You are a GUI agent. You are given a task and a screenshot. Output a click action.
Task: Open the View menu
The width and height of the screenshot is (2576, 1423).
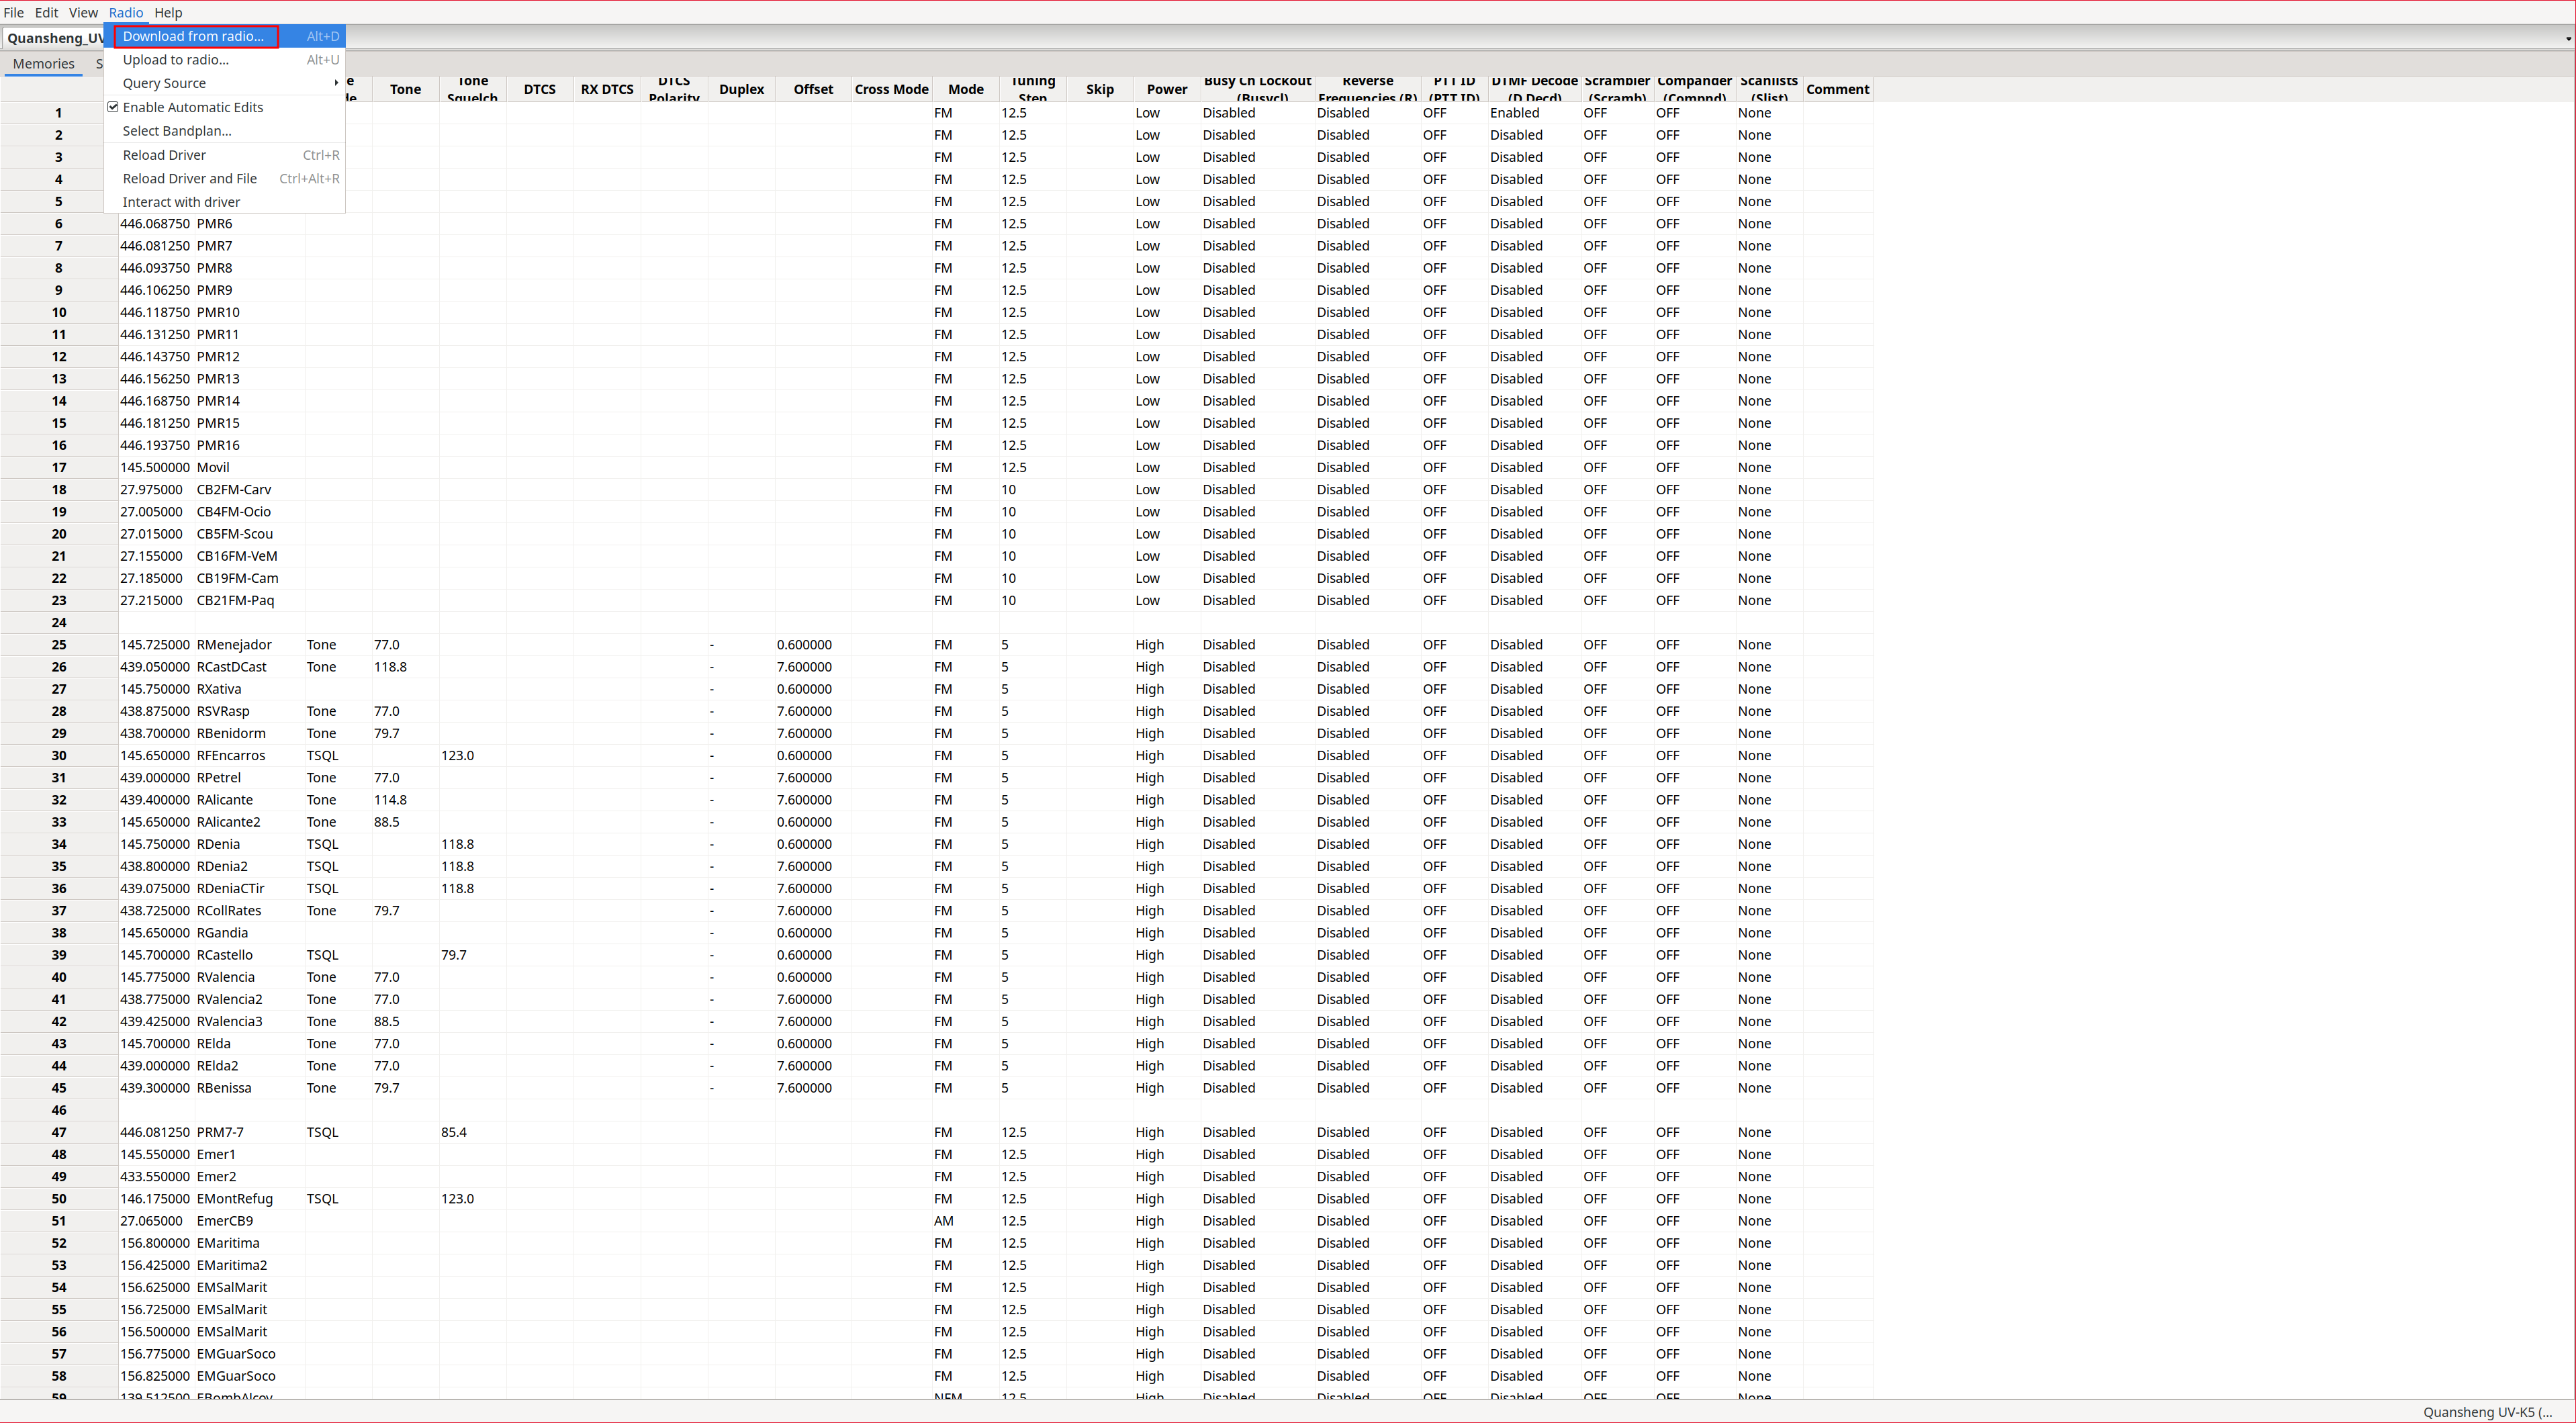(83, 12)
